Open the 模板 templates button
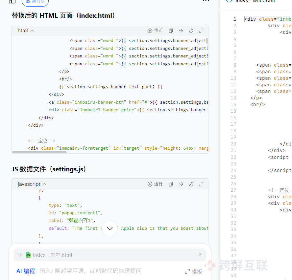The image size is (292, 280). click(194, 271)
